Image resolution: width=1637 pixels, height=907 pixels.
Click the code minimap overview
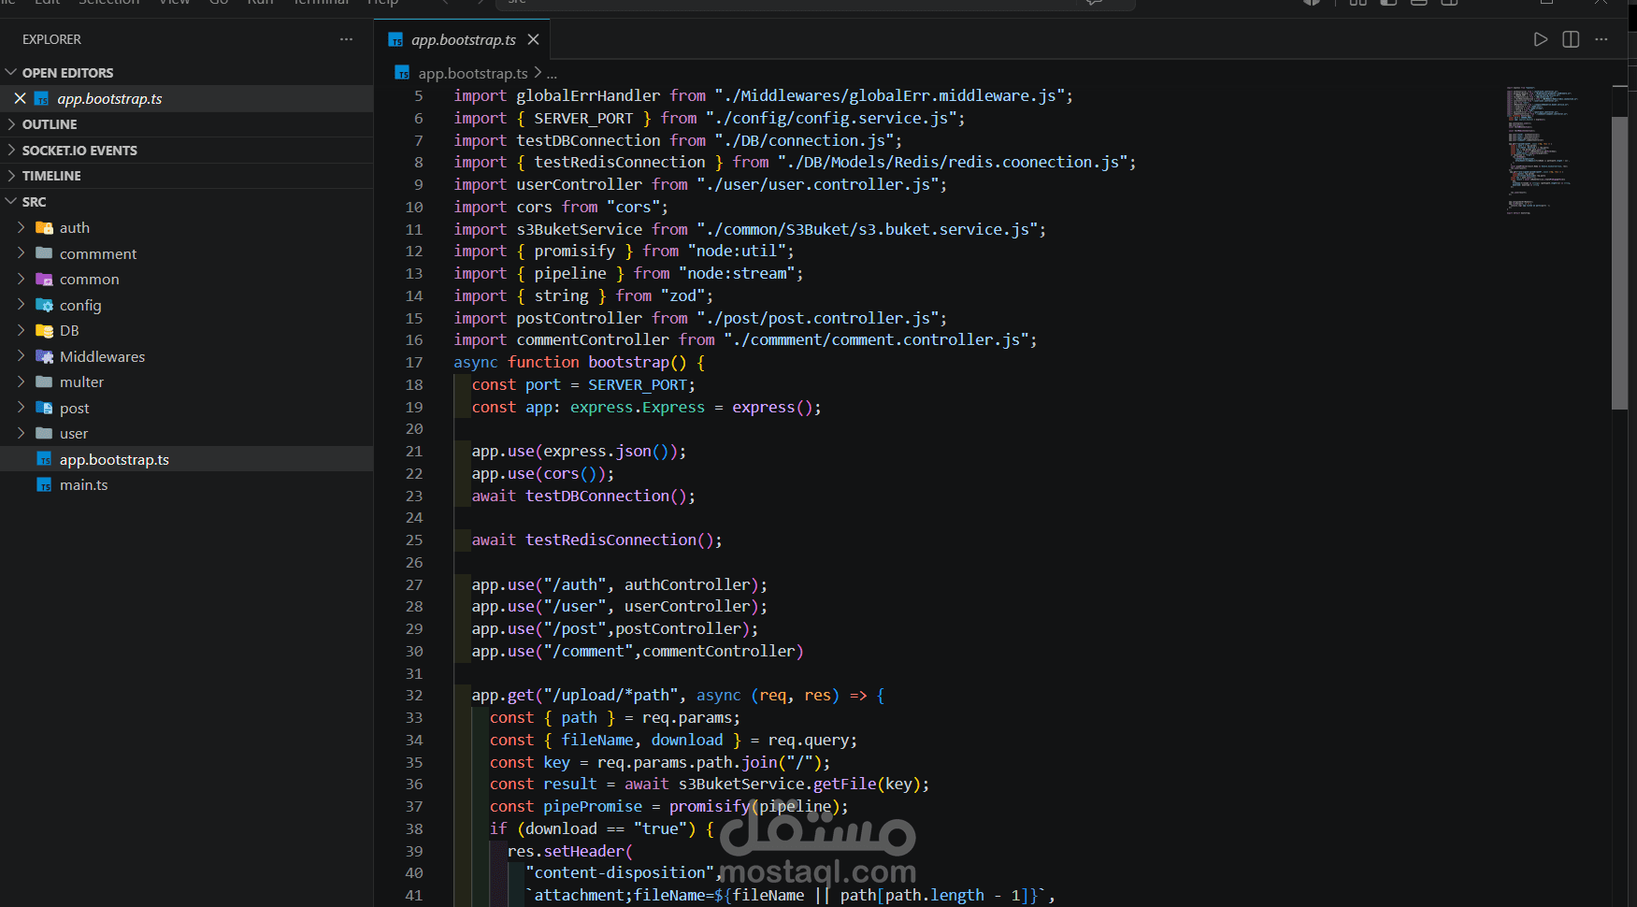coord(1543,150)
